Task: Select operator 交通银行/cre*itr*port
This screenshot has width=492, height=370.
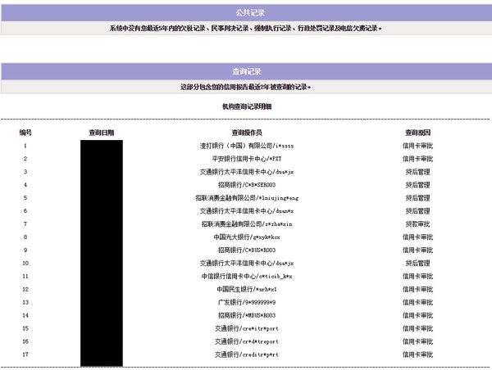Action: click(247, 328)
